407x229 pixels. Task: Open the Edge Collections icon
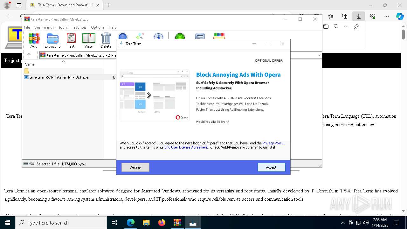tap(345, 16)
